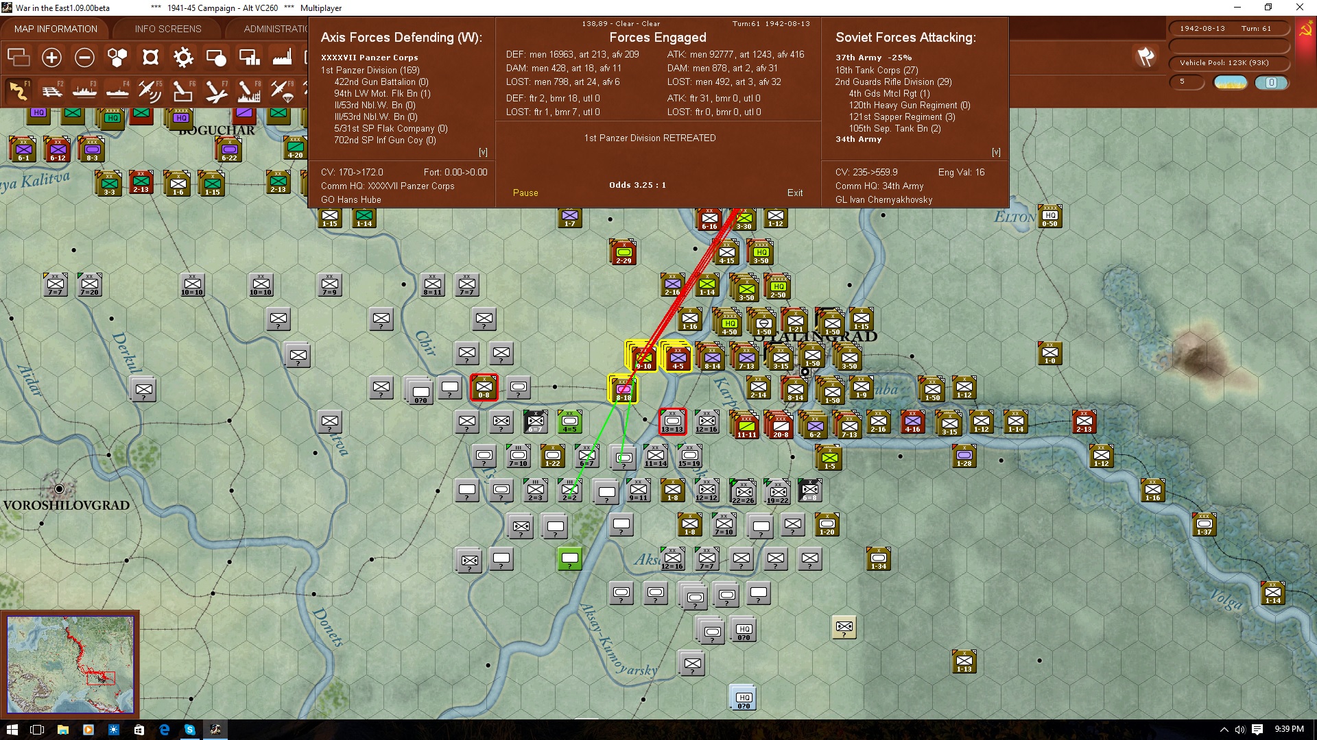Select the 8-18 pink unit highlighted yellow
This screenshot has width=1317, height=740.
tap(623, 389)
